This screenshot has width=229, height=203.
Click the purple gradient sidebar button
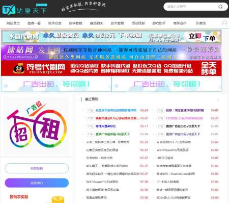click(37, 183)
